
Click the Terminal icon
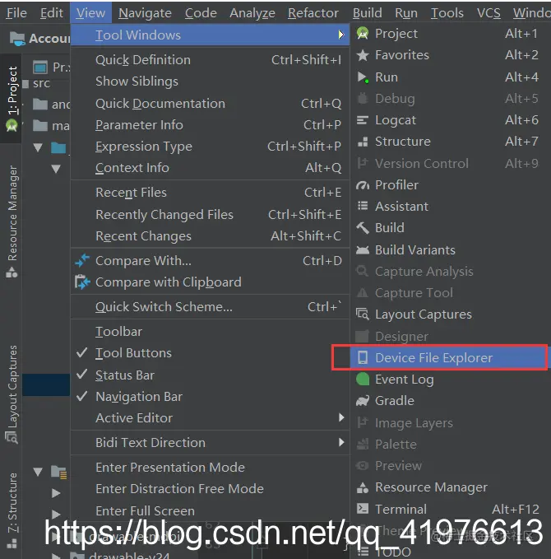363,509
